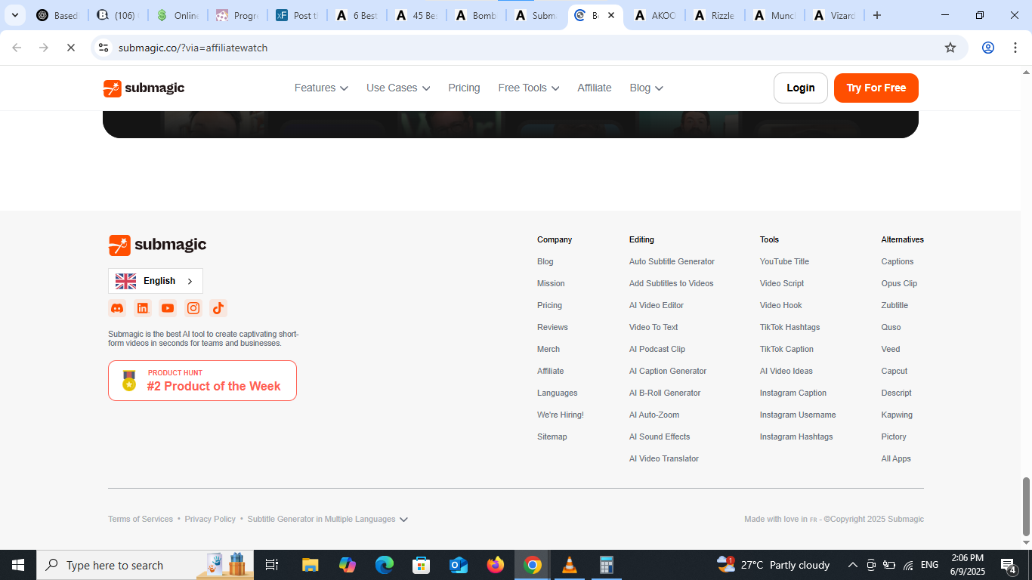Expand the Features menu

[x=321, y=88]
